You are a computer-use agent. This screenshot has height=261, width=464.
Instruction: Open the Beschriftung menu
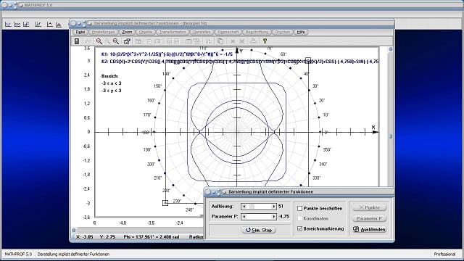(257, 32)
